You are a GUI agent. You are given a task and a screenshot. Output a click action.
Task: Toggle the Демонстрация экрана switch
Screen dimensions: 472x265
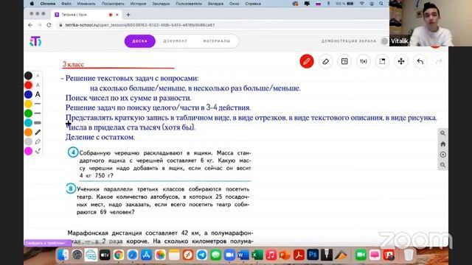click(x=385, y=41)
